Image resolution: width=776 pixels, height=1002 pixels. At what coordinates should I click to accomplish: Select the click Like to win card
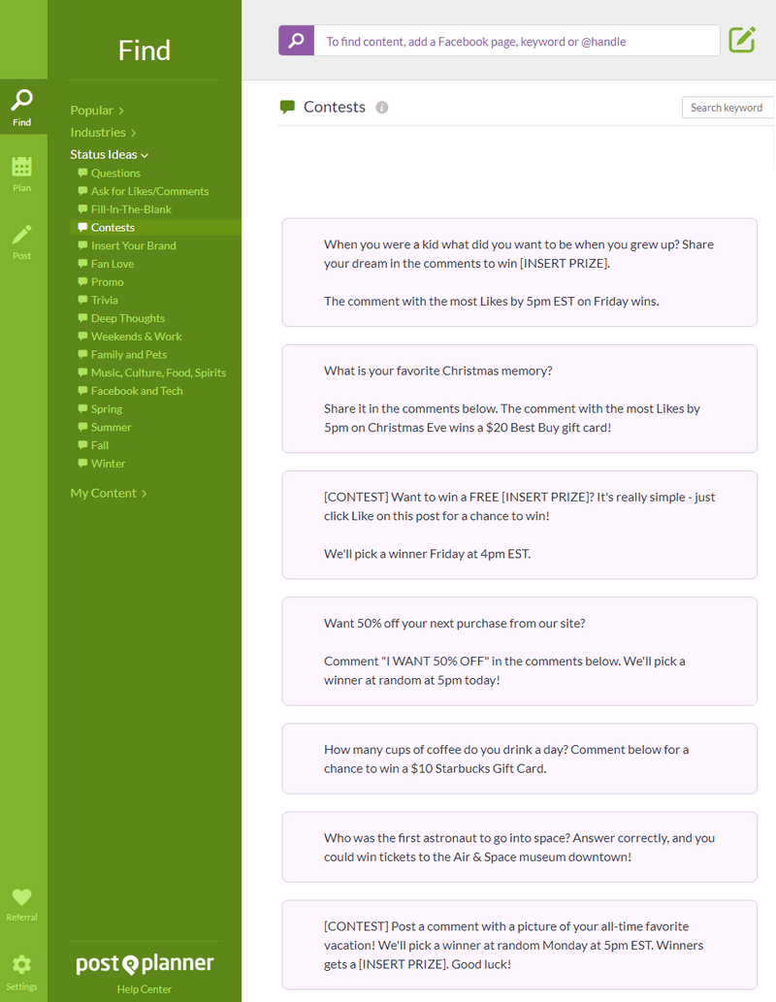click(x=520, y=526)
